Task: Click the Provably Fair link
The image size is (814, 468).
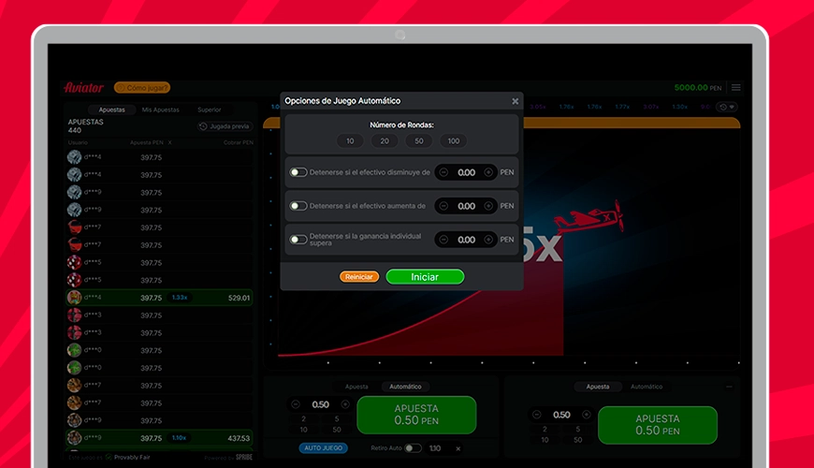Action: (x=132, y=458)
